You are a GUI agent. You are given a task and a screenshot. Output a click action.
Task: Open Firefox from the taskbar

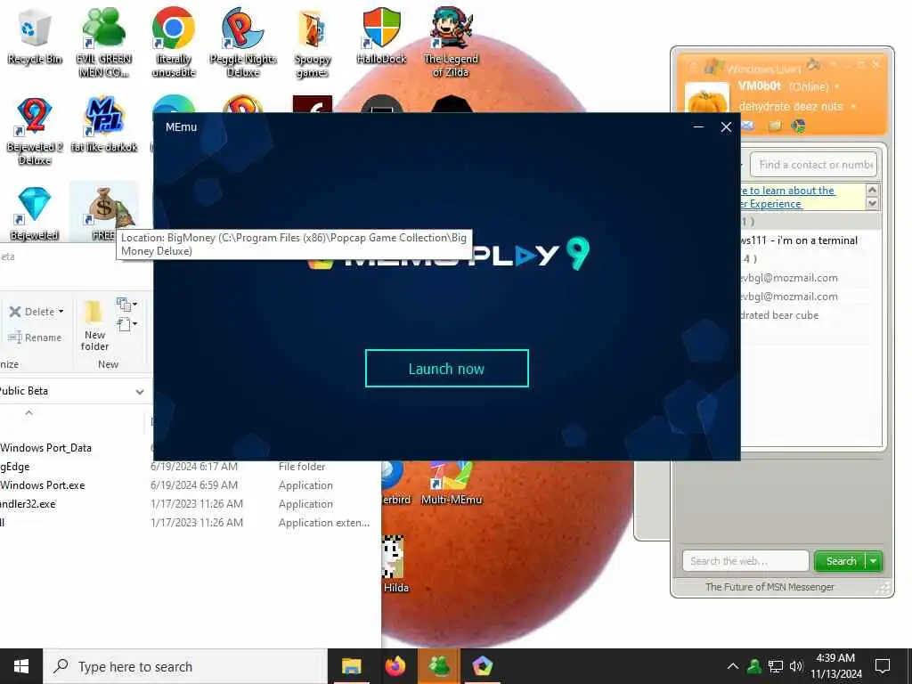coord(395,666)
